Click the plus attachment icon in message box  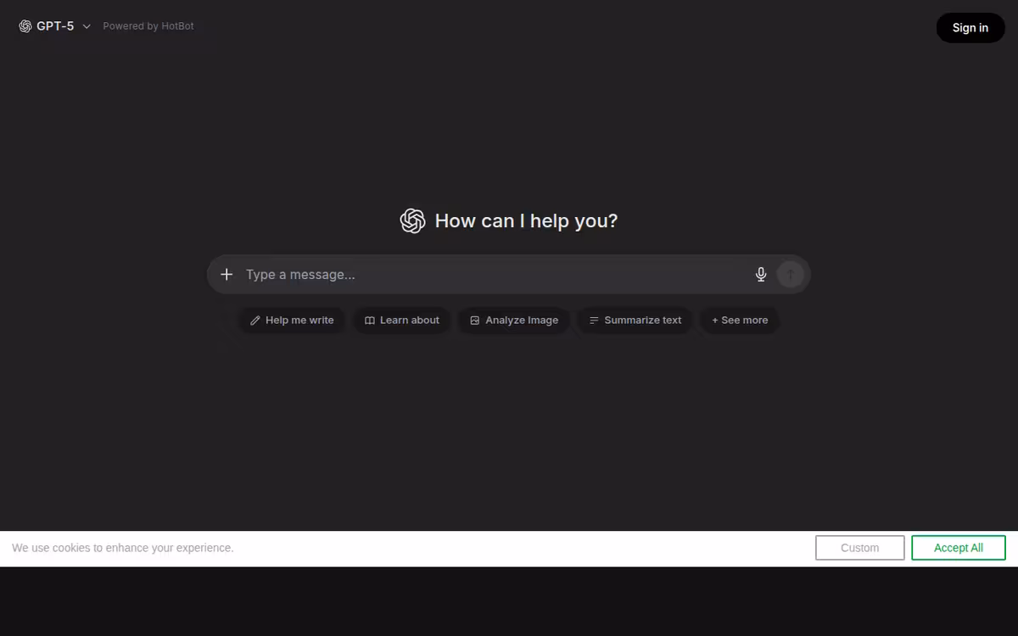(227, 274)
